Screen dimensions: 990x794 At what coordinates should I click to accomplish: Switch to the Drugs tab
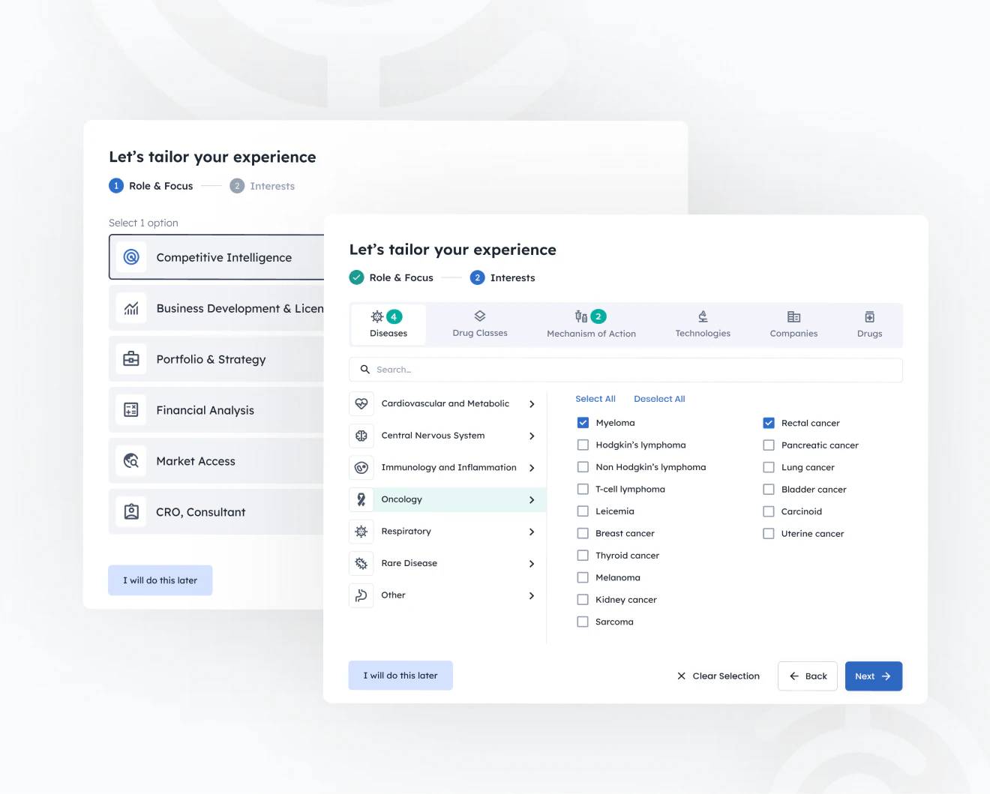pyautogui.click(x=870, y=325)
